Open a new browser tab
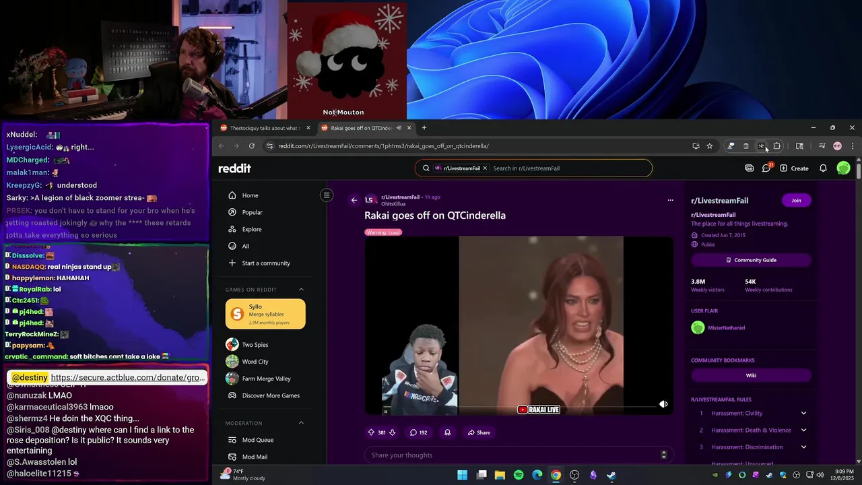 (424, 128)
